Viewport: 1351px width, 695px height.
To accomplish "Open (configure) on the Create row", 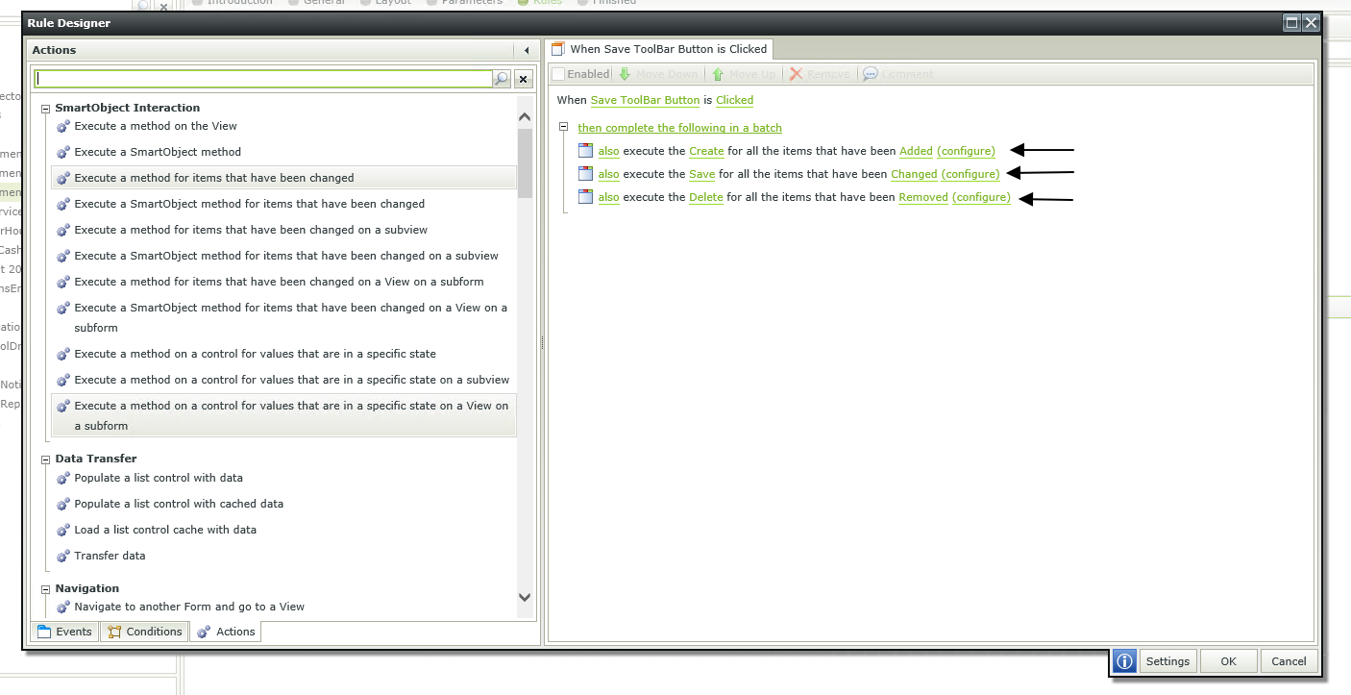I will point(966,151).
